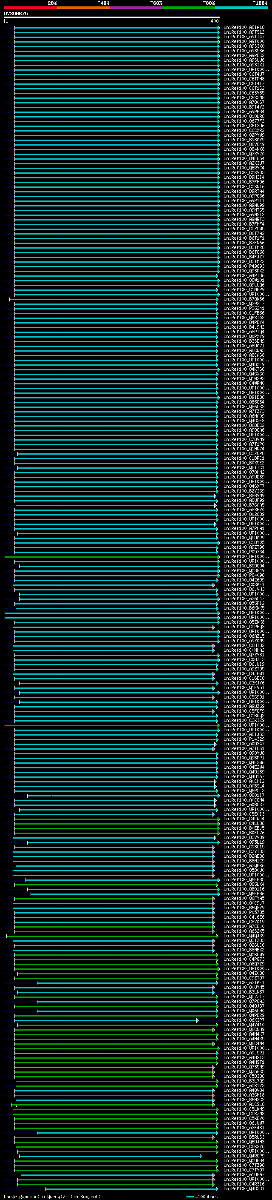Open UniRef100_Q677F2 entry
The image size is (272, 1200).
(x=244, y=121)
